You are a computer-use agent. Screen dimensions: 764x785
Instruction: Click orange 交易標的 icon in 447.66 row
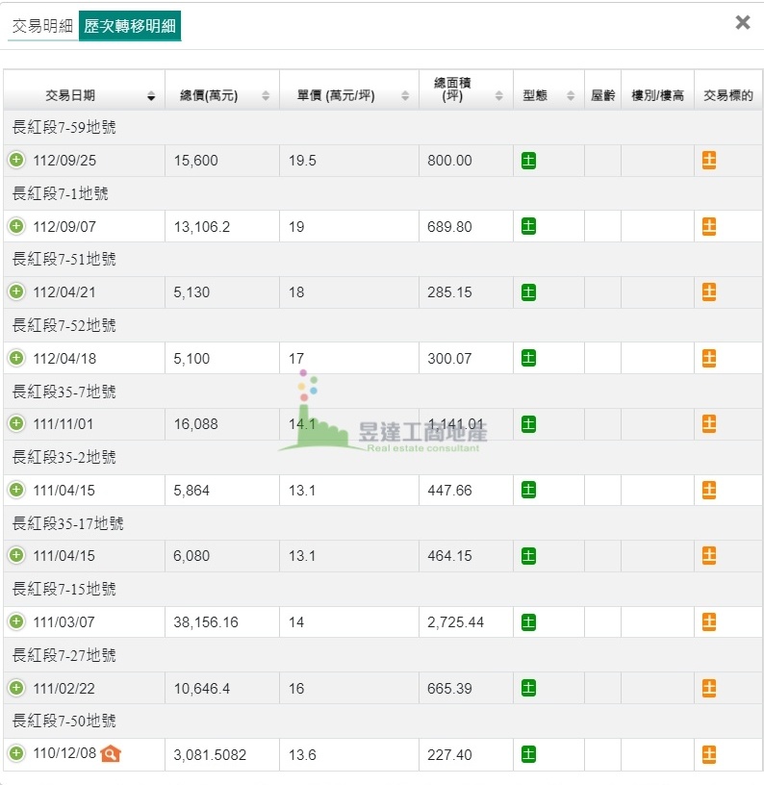click(709, 490)
